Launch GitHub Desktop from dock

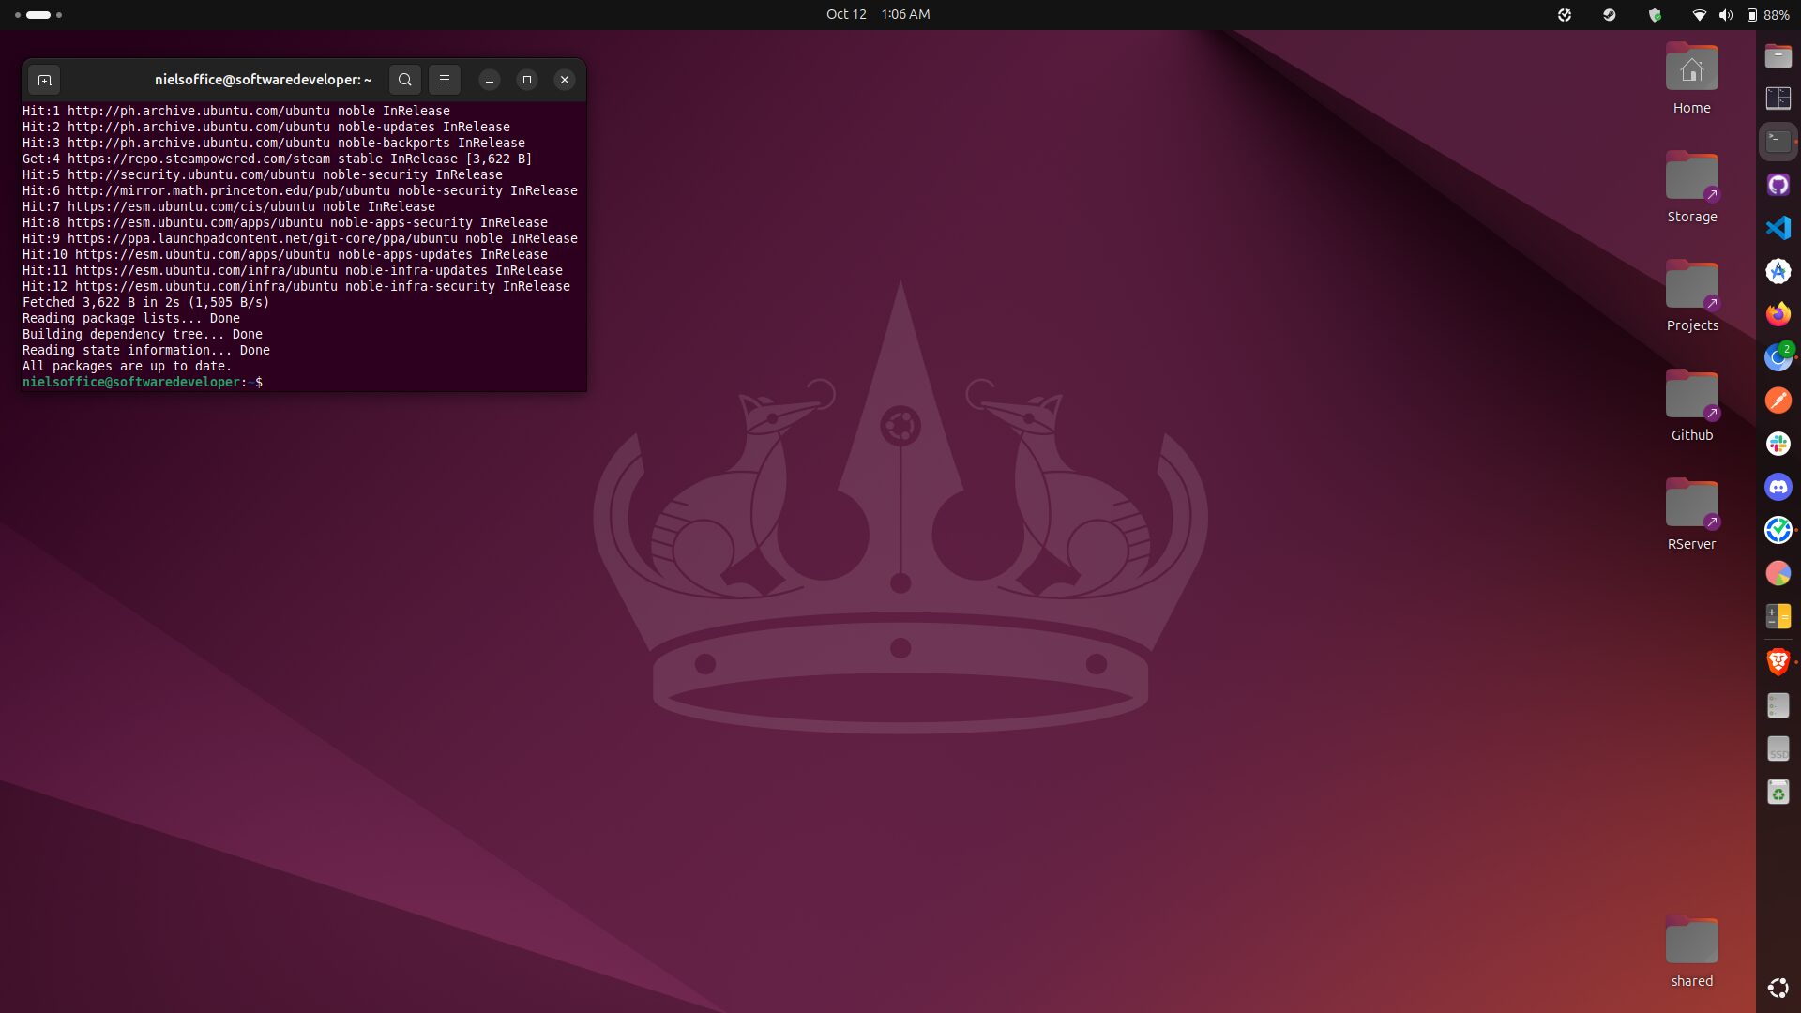click(x=1778, y=185)
